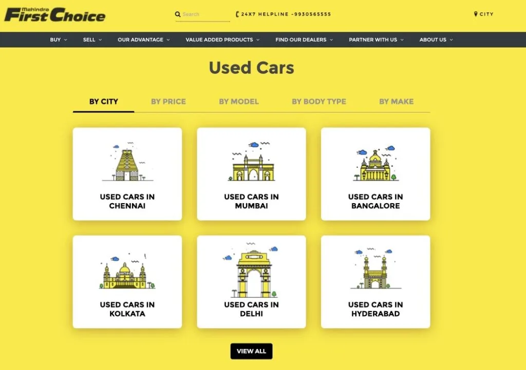This screenshot has height=370, width=526.
Task: Click the View All button
Action: 252,351
